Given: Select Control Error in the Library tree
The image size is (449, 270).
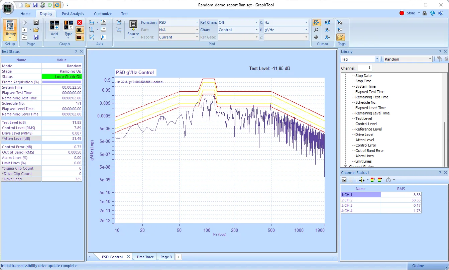Looking at the screenshot, I should coord(366,145).
